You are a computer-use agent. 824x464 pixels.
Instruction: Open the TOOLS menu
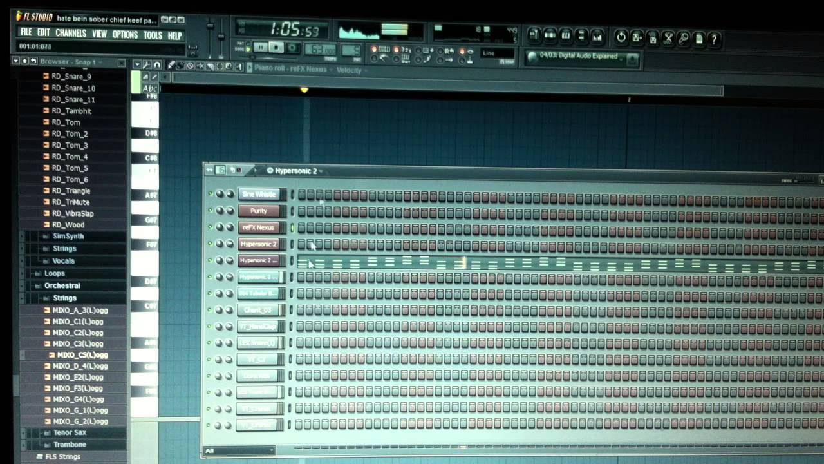[x=153, y=35]
